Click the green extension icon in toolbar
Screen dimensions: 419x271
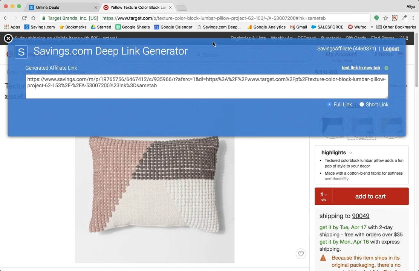pos(376,18)
